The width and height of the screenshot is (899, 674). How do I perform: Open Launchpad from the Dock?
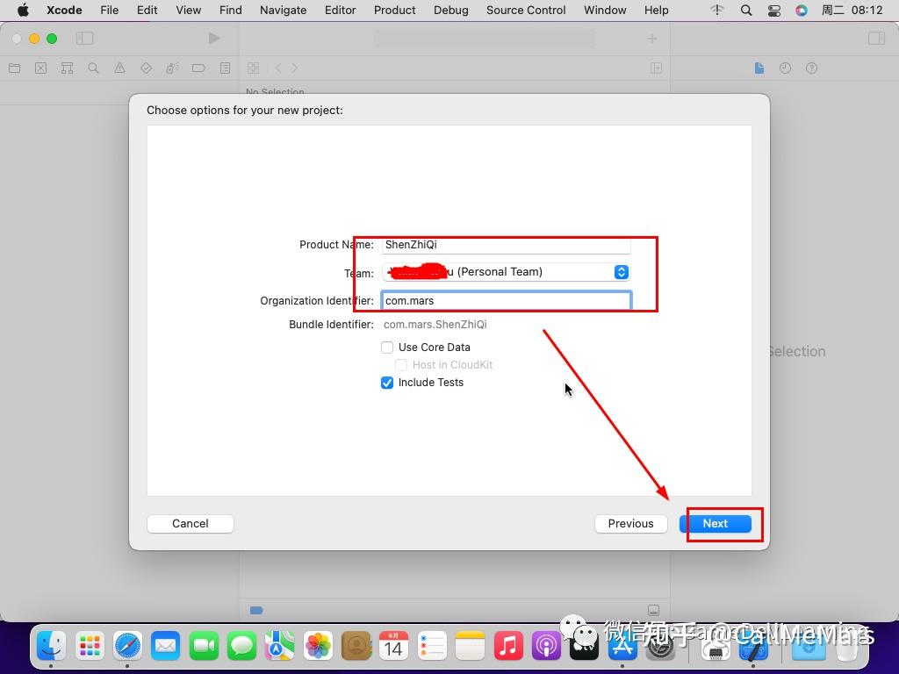pos(90,646)
